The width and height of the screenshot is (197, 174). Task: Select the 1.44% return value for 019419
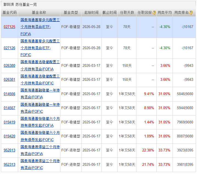click(x=149, y=122)
